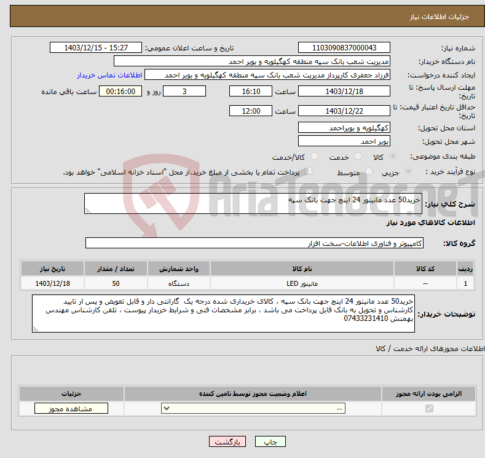This screenshot has width=485, height=458.
Task: Click the الزامی بودن ارائه مجوز header
Action: (x=428, y=393)
